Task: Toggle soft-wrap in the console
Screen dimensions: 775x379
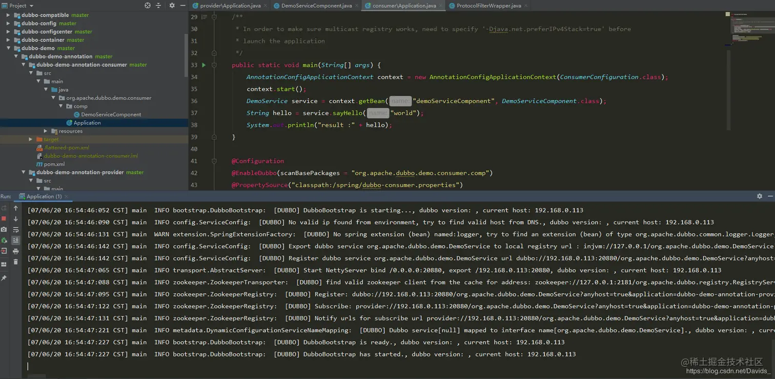Action: (16, 230)
